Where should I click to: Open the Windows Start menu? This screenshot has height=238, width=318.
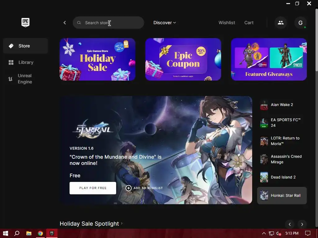click(x=6, y=233)
